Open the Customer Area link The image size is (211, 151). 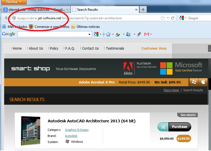(x=154, y=48)
